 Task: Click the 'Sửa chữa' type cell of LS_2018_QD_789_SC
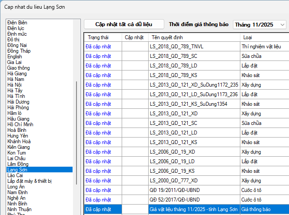(249, 56)
